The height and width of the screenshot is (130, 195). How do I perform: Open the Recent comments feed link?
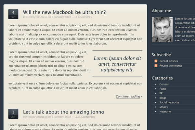[171, 66]
